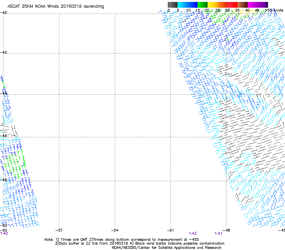285x250 pixels.
Task: Click the '1:42' time label under longitude -60
Action: [x=4, y=233]
